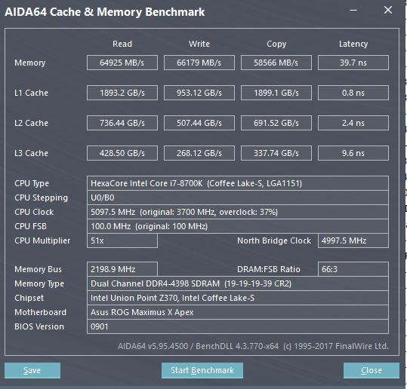Image resolution: width=407 pixels, height=389 pixels.
Task: Click the CPU Clock label
Action: click(34, 212)
